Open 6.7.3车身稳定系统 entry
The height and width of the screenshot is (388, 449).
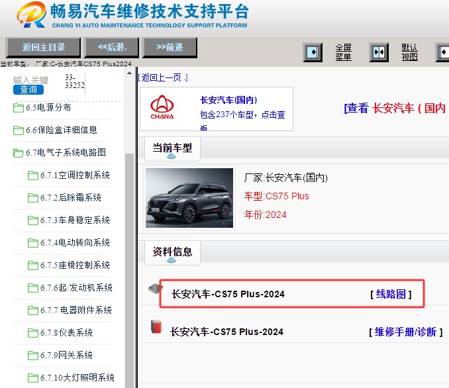click(x=75, y=220)
